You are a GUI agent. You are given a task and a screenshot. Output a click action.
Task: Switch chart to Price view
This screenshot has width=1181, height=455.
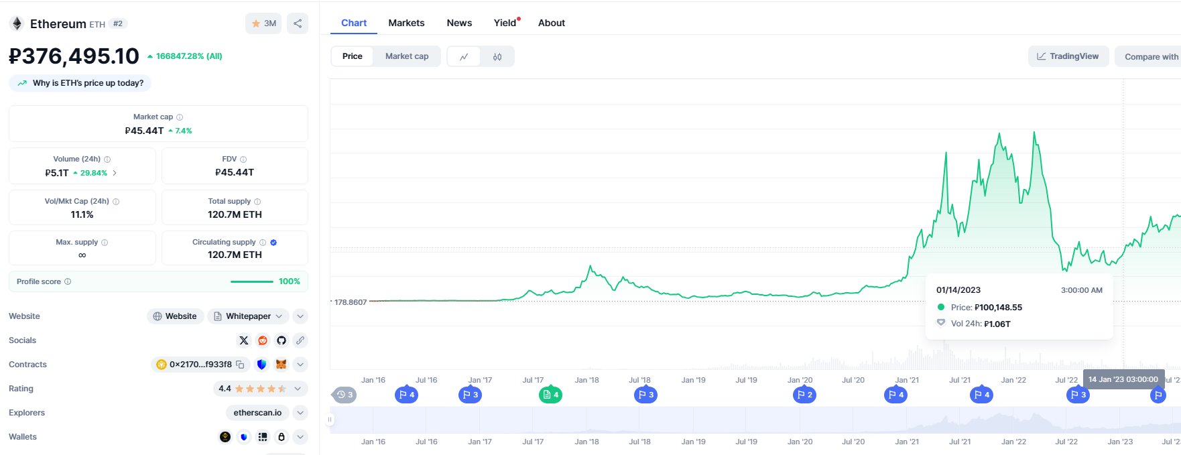tap(353, 56)
